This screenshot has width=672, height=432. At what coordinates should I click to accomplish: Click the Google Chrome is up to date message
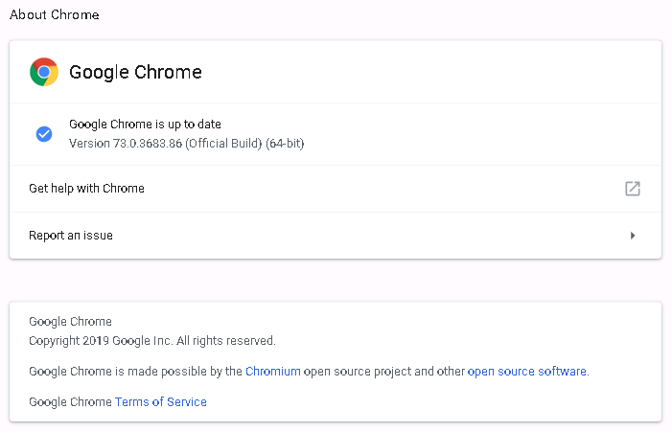[145, 125]
